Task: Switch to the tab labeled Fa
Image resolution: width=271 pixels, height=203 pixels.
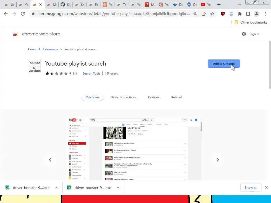Action: click(94, 5)
